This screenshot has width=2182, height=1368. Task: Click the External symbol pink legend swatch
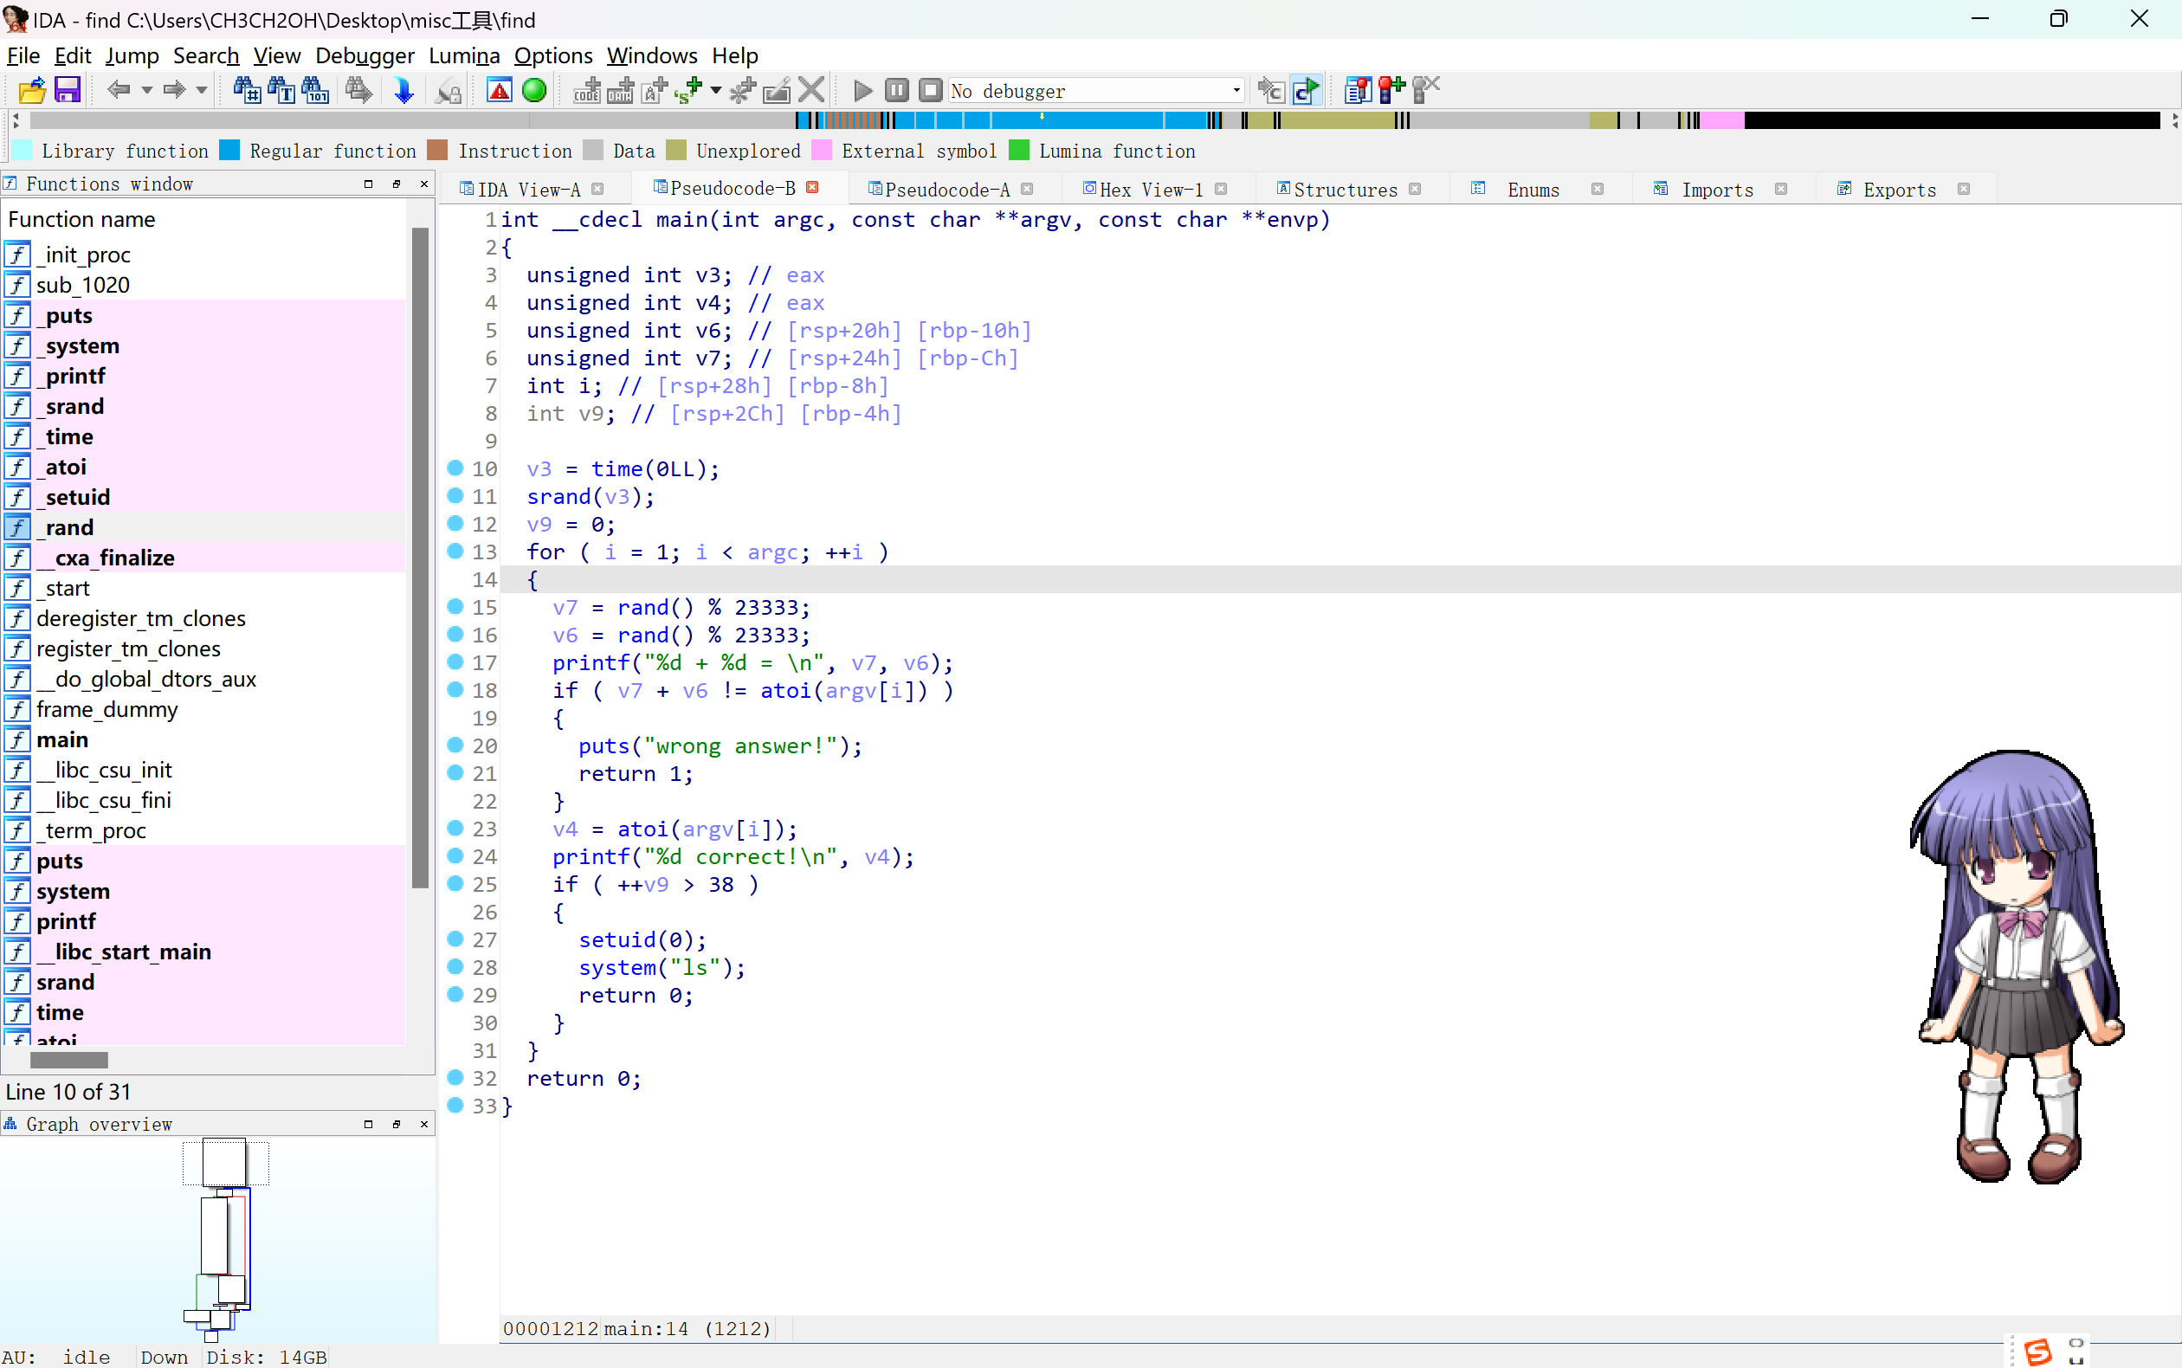point(822,150)
